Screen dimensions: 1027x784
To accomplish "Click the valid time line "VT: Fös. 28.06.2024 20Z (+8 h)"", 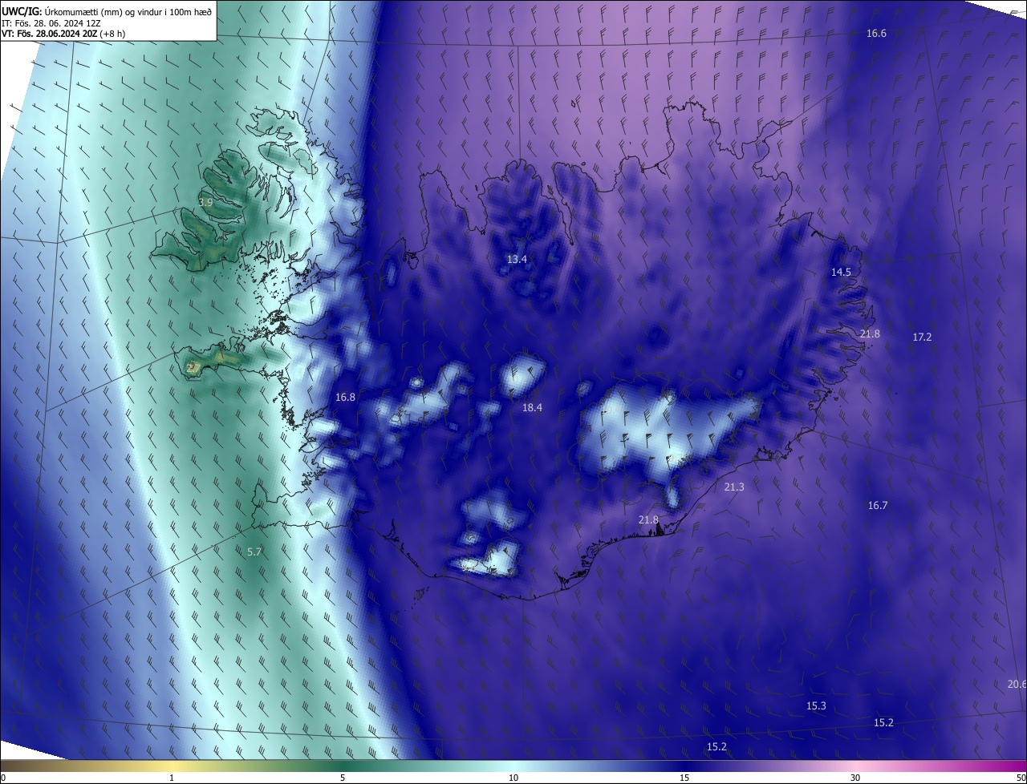I will [64, 34].
